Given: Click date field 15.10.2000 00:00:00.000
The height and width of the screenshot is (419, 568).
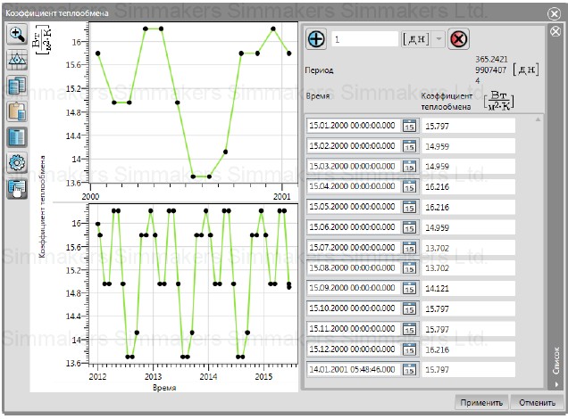Looking at the screenshot, I should 354,308.
